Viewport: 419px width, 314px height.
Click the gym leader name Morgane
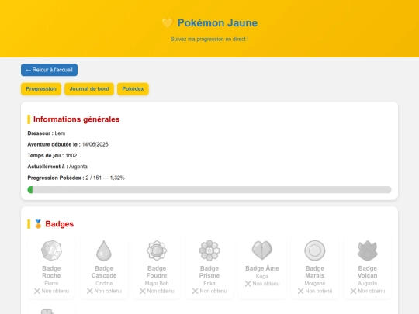coord(315,284)
